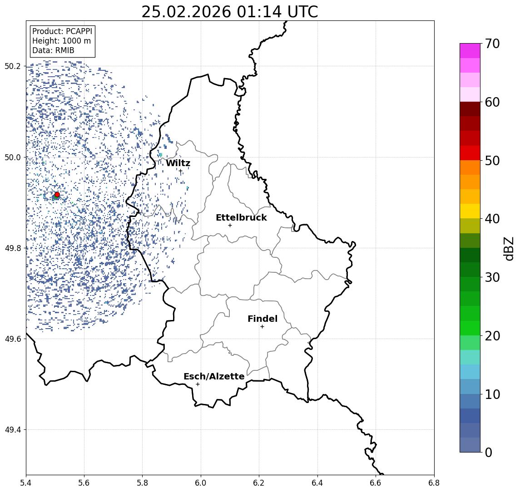
Task: Click the 49.4 latitude axis label
Action: 12,430
